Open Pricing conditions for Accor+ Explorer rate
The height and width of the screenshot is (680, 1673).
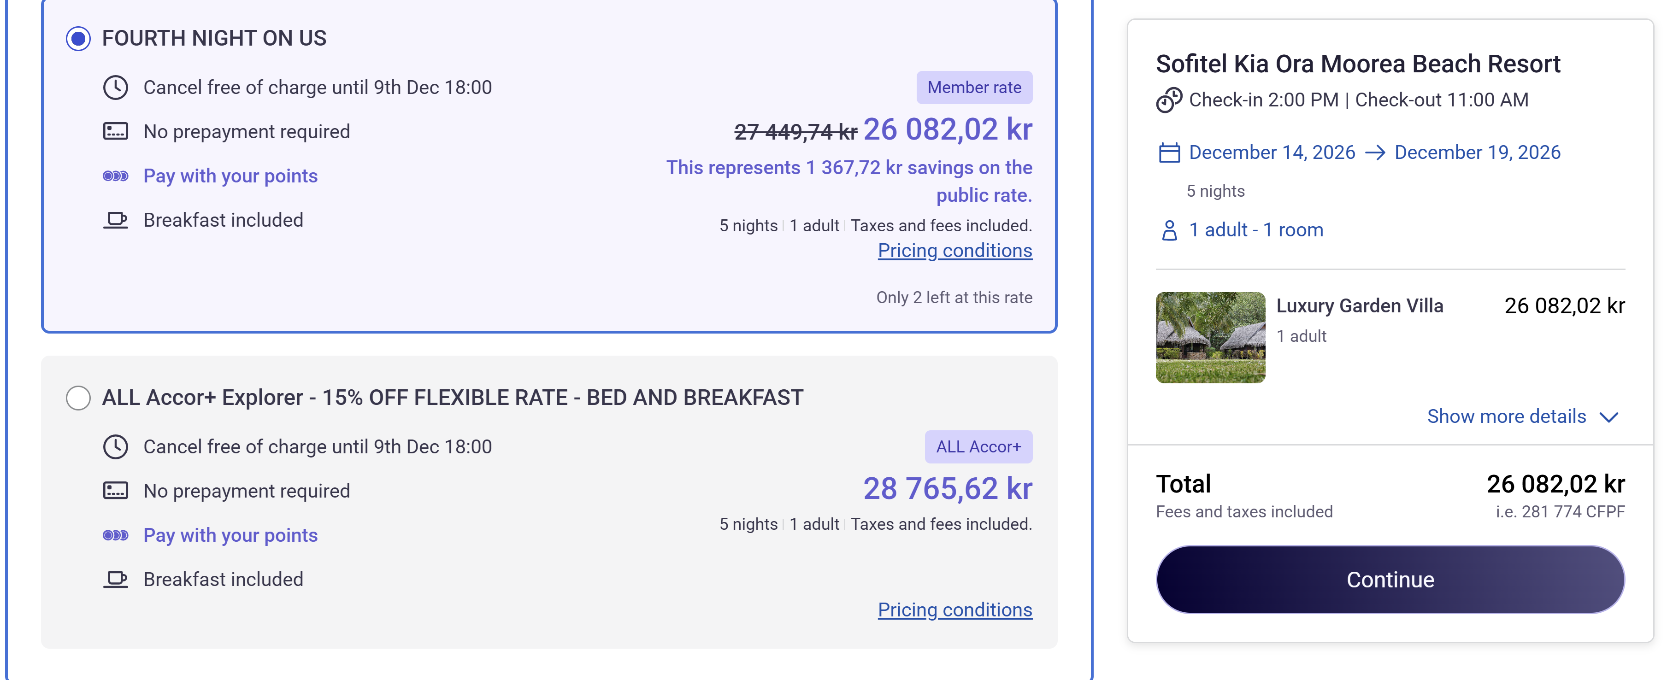(x=954, y=610)
